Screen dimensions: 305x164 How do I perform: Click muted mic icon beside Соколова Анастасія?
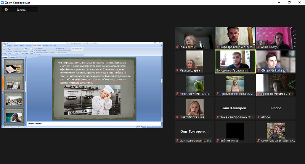pyautogui.click(x=258, y=140)
